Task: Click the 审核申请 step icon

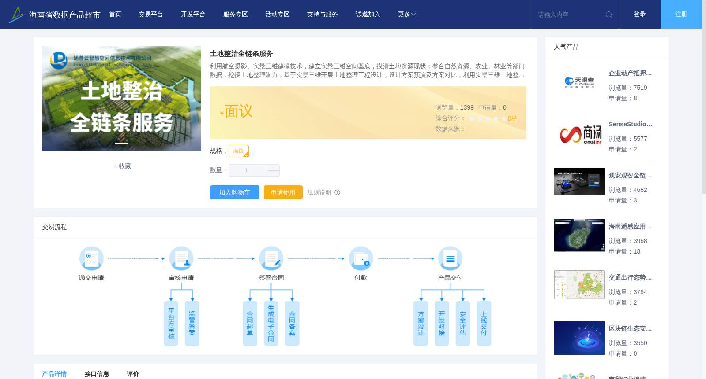Action: pos(181,258)
